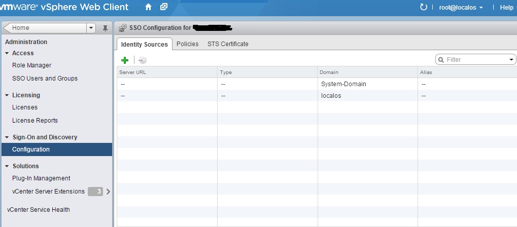Viewport: 517px width, 227px height.
Task: Click the magnifier icon in Filter box
Action: pos(441,60)
